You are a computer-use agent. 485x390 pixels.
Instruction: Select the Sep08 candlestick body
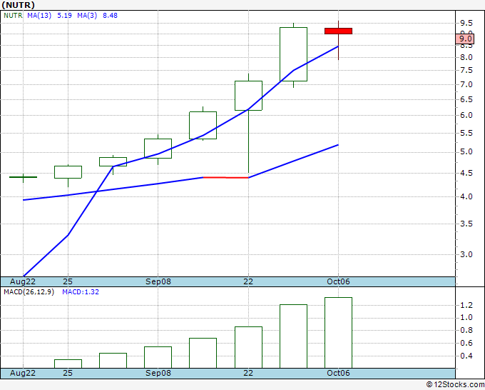coord(158,149)
